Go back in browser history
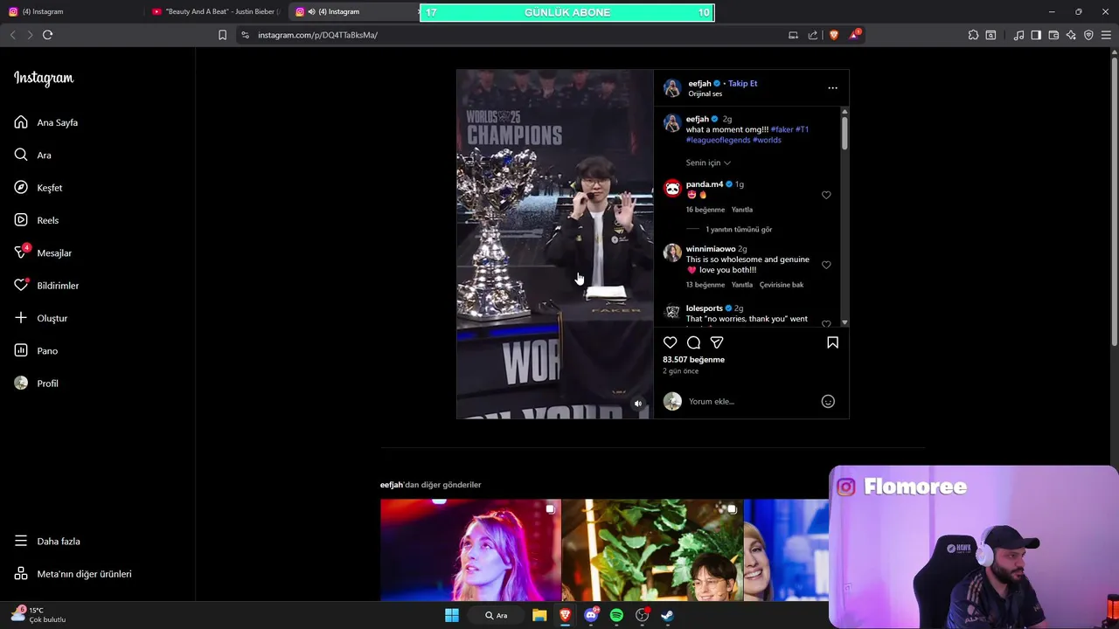Image resolution: width=1119 pixels, height=629 pixels. (x=12, y=35)
